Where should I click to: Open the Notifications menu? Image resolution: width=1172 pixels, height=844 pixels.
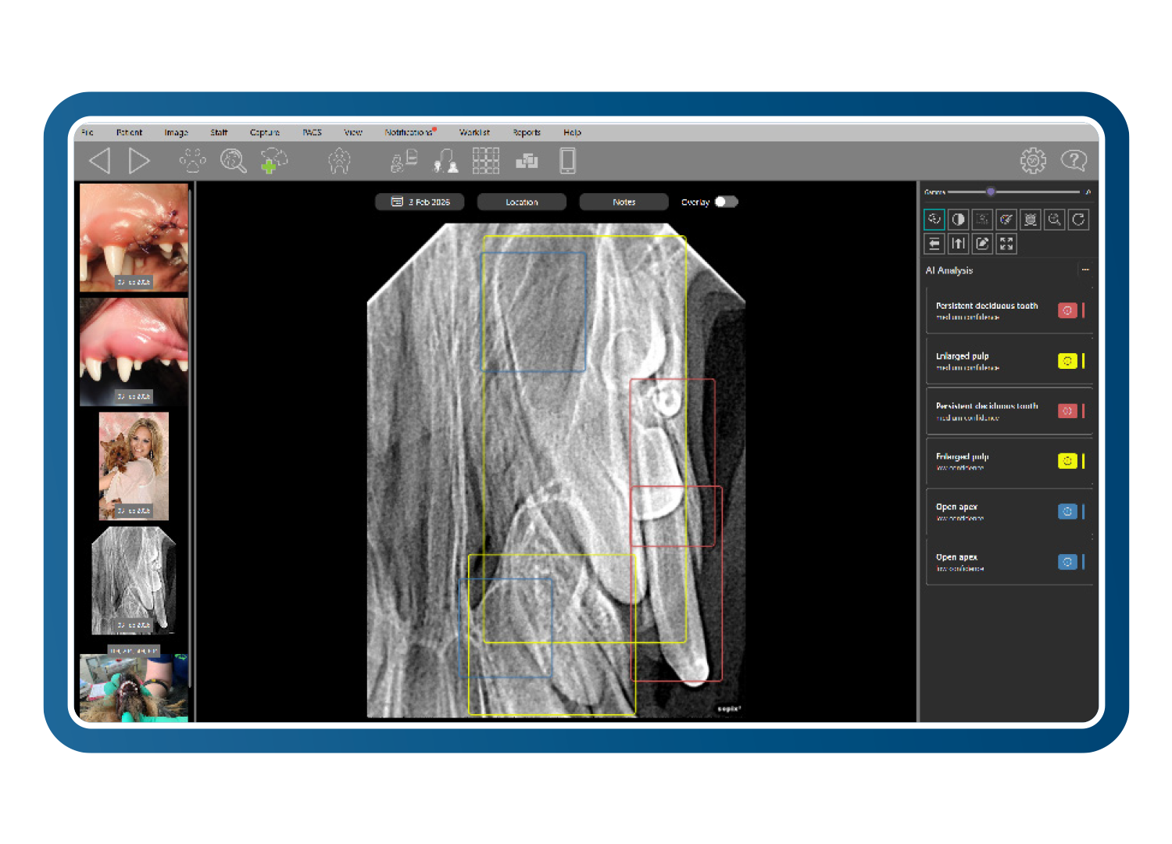(x=409, y=133)
